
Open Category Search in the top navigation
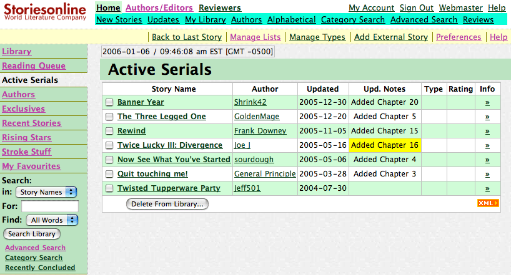353,19
